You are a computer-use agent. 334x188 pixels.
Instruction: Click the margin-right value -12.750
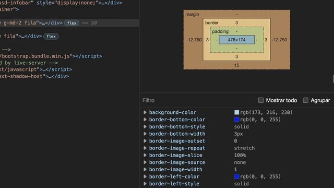[x=280, y=40]
